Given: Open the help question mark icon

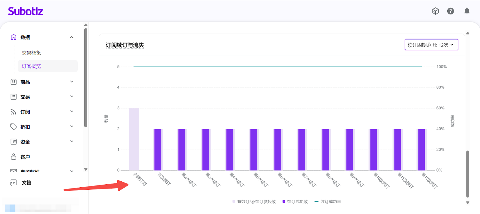Looking at the screenshot, I should tap(450, 11).
